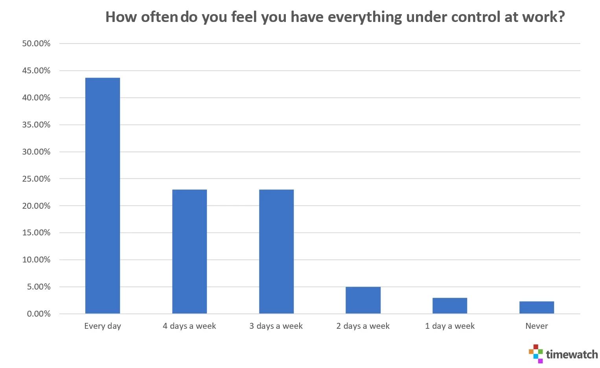Click the 25.00% y-axis label
Screen dimensions: 600x368
click(36, 179)
